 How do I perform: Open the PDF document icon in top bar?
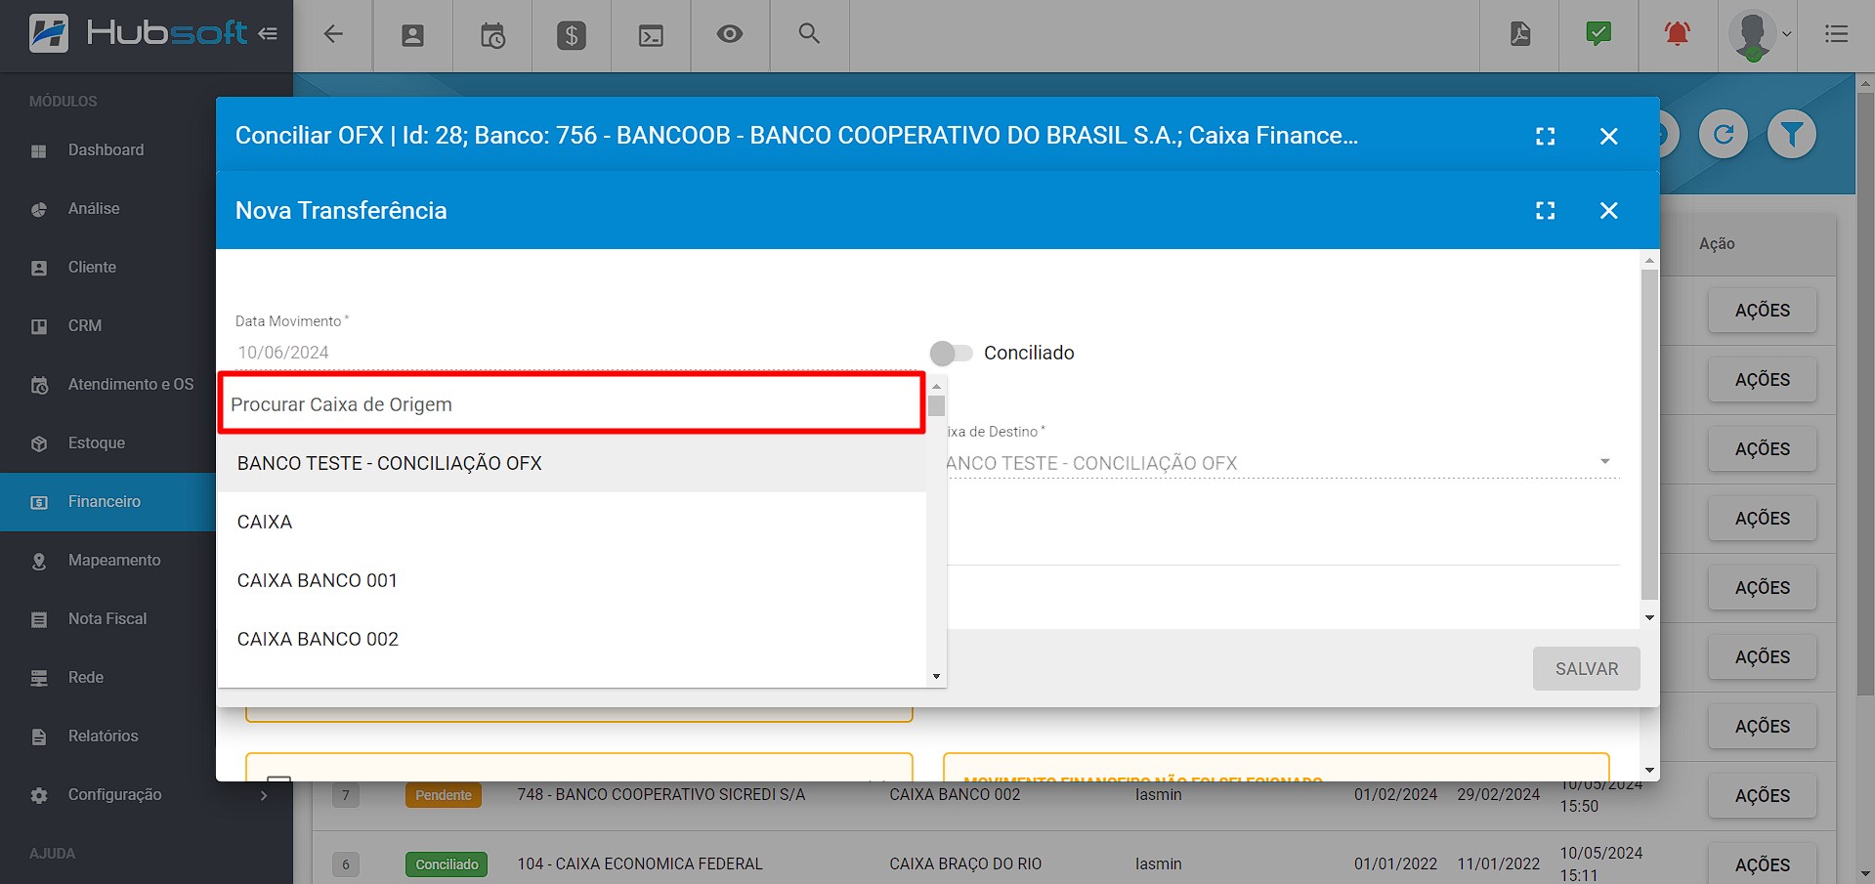(1520, 34)
